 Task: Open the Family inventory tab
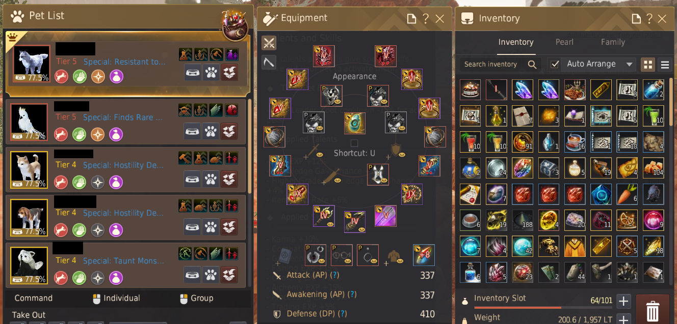click(x=613, y=42)
